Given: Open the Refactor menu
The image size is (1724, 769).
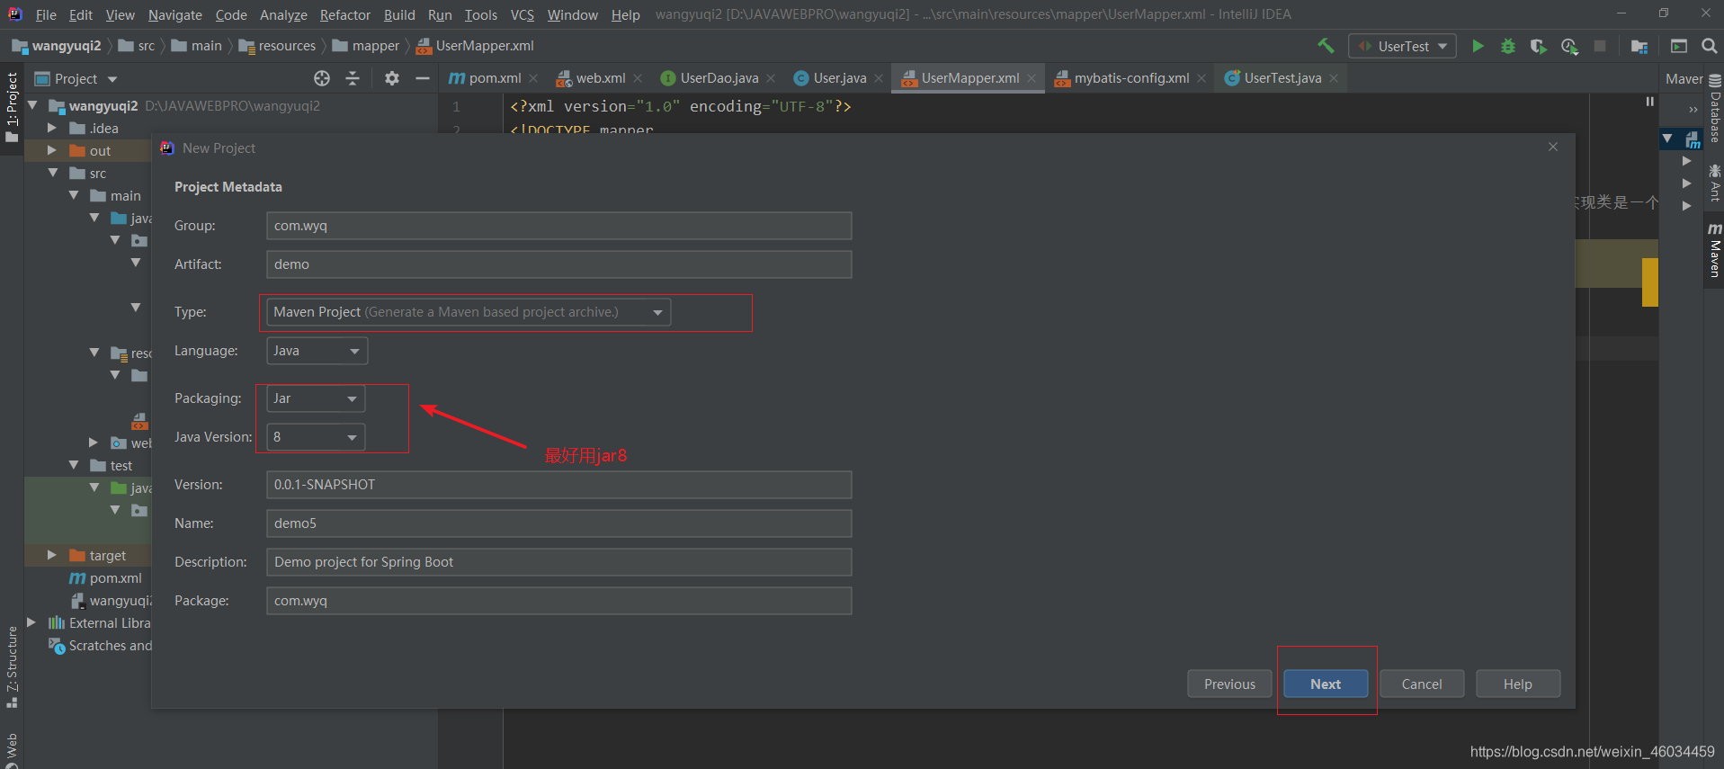Looking at the screenshot, I should [x=345, y=14].
